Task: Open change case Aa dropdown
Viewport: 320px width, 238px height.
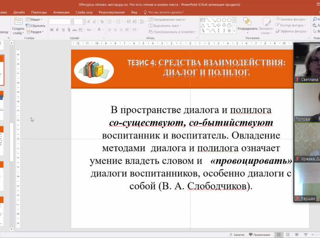Action: (90, 30)
